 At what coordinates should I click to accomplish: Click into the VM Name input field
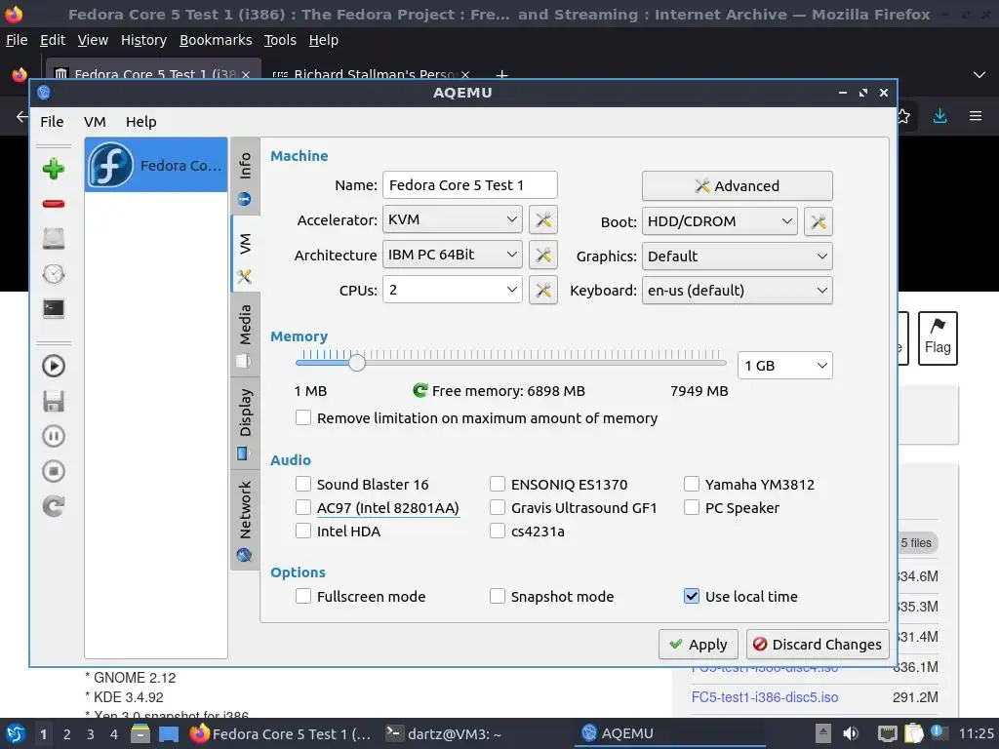pos(470,185)
